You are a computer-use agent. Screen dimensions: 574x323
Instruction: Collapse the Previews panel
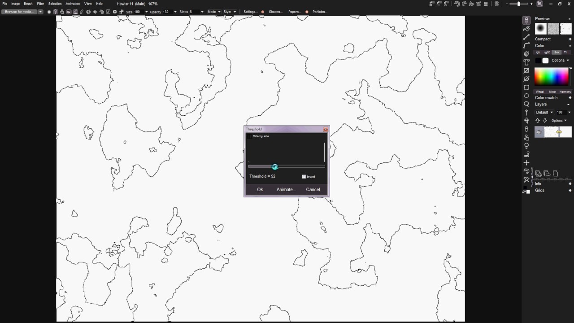tap(570, 19)
